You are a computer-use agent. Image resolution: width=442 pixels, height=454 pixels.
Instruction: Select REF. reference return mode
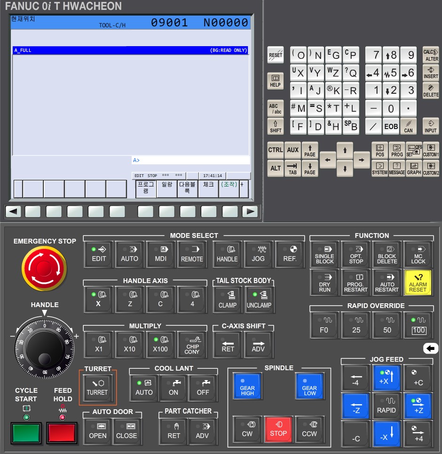pos(290,254)
